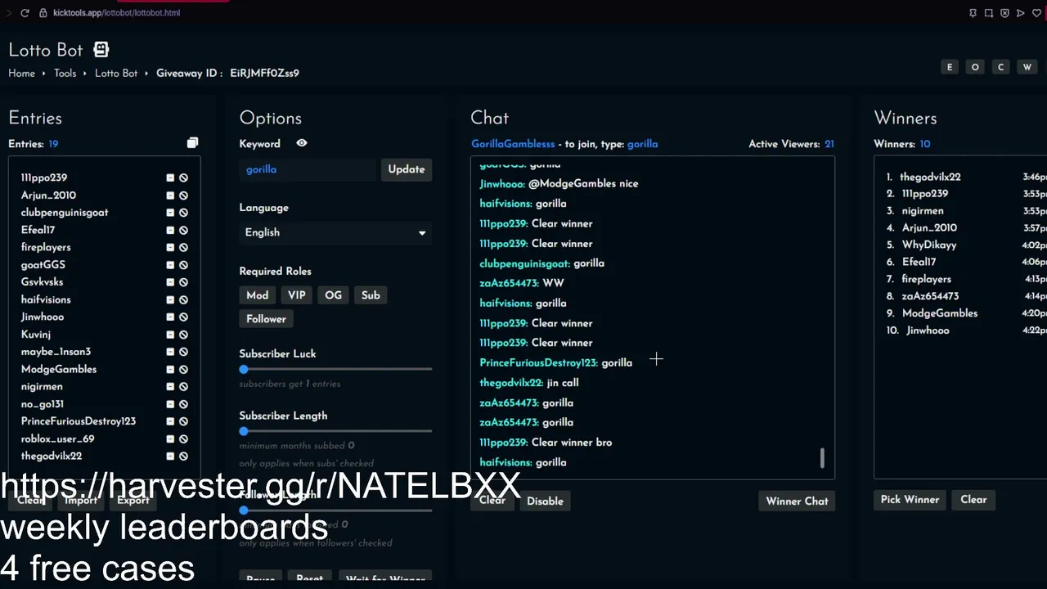Image resolution: width=1047 pixels, height=589 pixels.
Task: Click the ban icon for ModgeGambles entry
Action: tap(183, 369)
